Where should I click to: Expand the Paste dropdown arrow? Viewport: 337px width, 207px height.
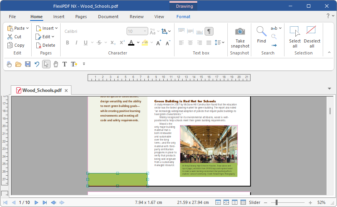tap(28, 28)
